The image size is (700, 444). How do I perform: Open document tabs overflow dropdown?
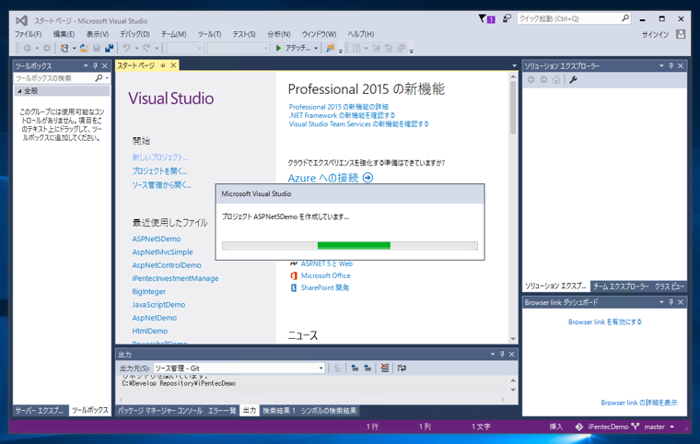click(514, 65)
